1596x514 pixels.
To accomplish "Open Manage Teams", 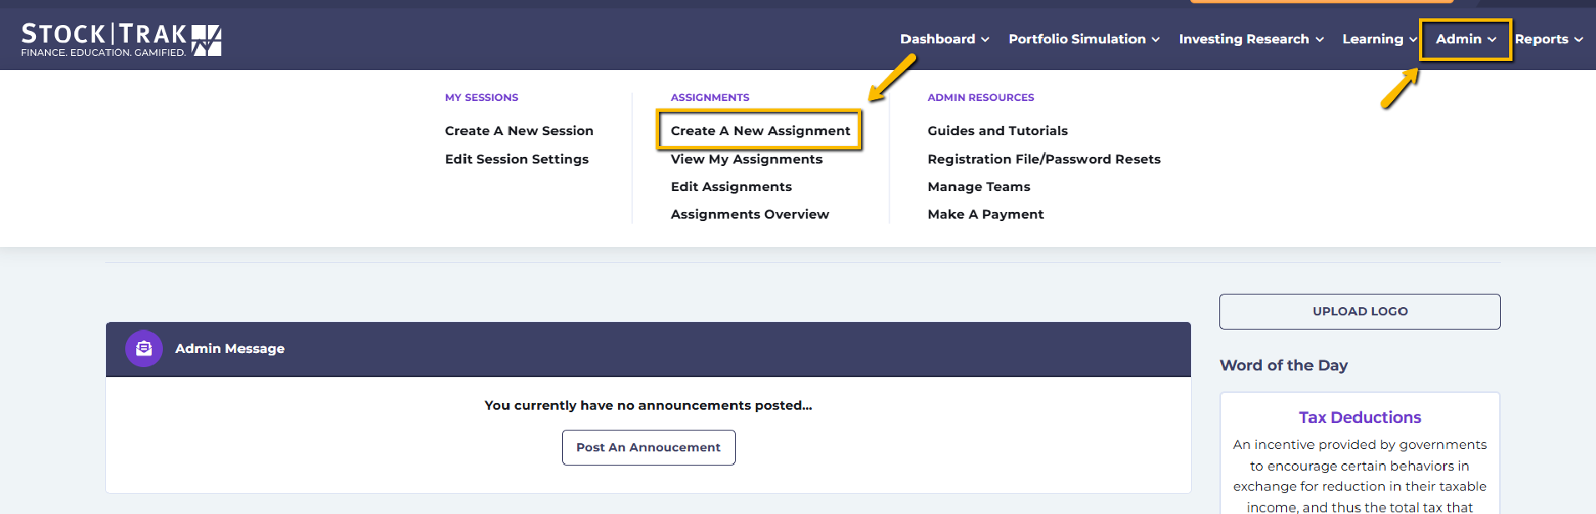I will 979,187.
